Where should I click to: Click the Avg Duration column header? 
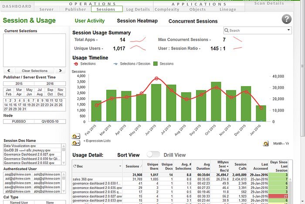(x=201, y=166)
